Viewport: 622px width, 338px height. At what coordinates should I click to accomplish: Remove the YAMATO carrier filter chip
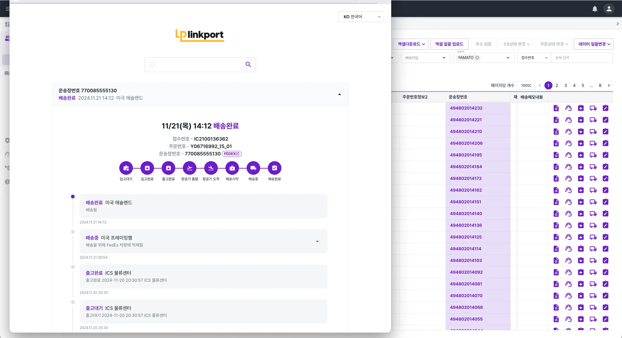click(x=477, y=58)
